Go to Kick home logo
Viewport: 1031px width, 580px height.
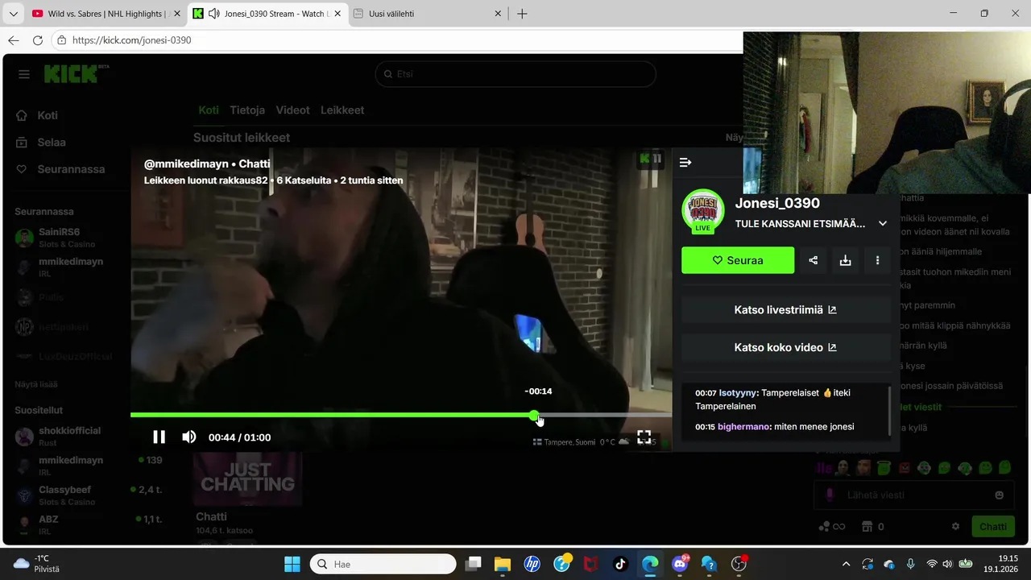(76, 74)
